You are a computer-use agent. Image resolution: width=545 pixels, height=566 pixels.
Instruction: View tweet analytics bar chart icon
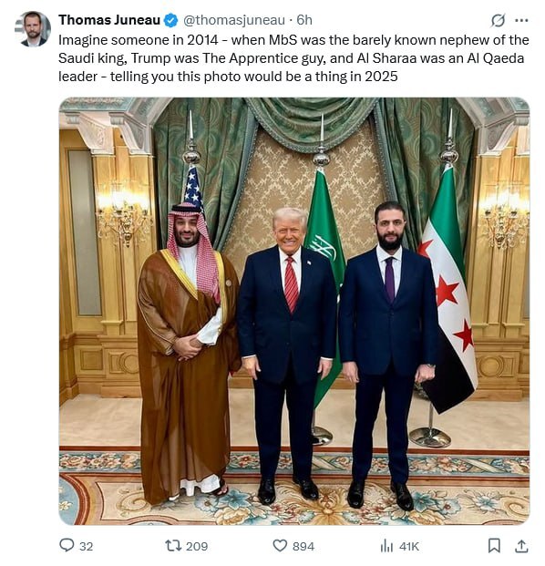point(386,546)
